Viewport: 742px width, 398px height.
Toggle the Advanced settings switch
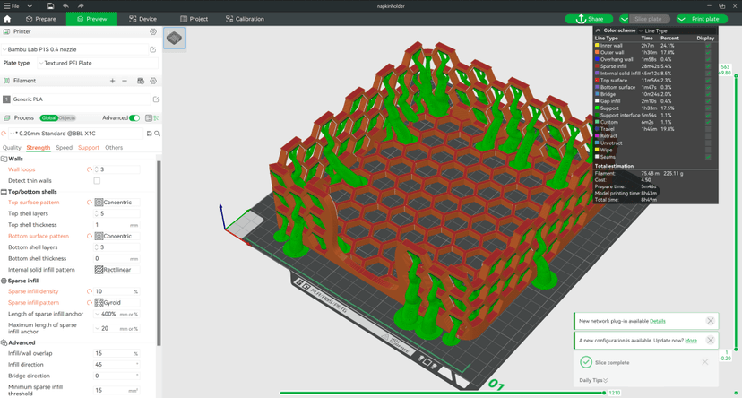click(134, 117)
